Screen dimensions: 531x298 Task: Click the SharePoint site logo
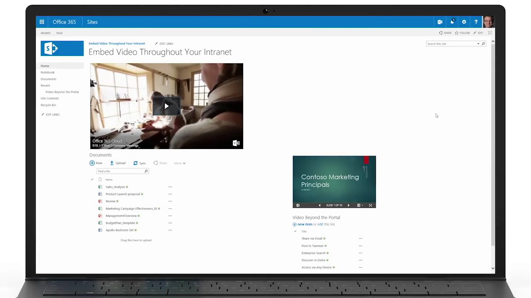[x=62, y=48]
